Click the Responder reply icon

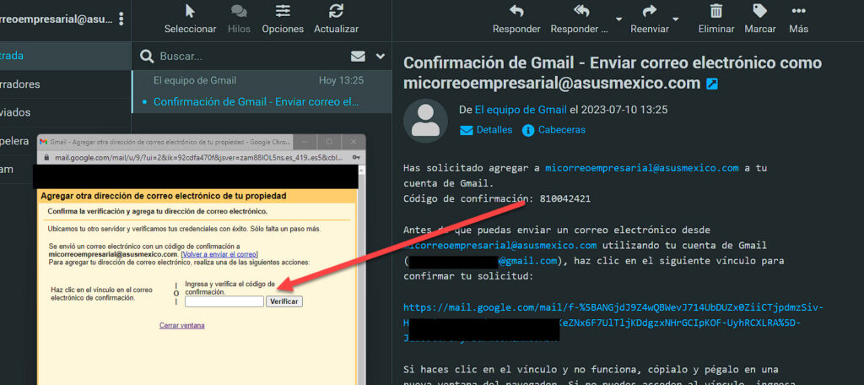coord(516,12)
